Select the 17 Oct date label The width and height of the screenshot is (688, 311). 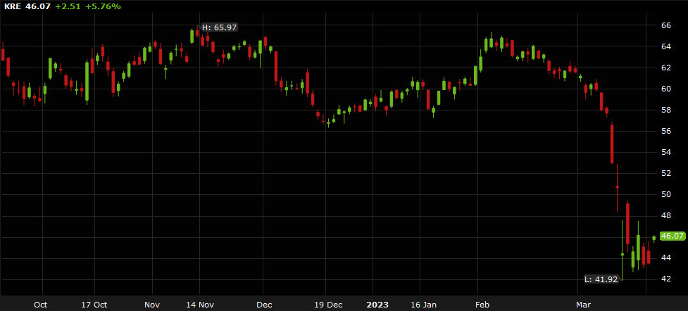point(94,305)
